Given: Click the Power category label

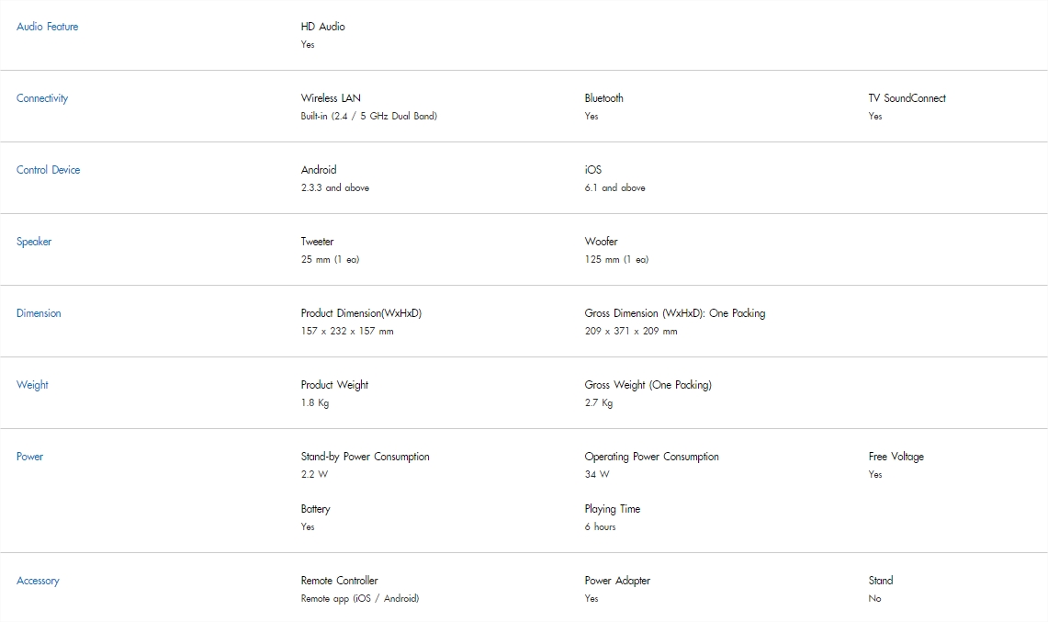Looking at the screenshot, I should tap(30, 456).
